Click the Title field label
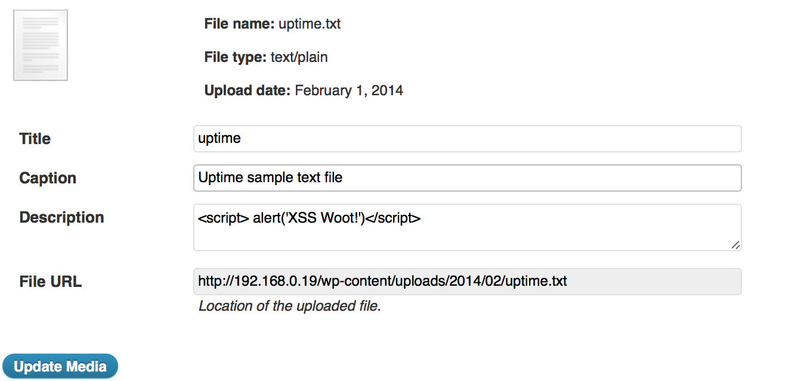The image size is (804, 381). 35,139
